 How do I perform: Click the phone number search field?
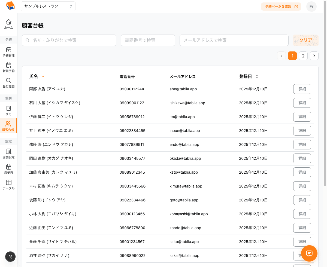click(x=148, y=40)
